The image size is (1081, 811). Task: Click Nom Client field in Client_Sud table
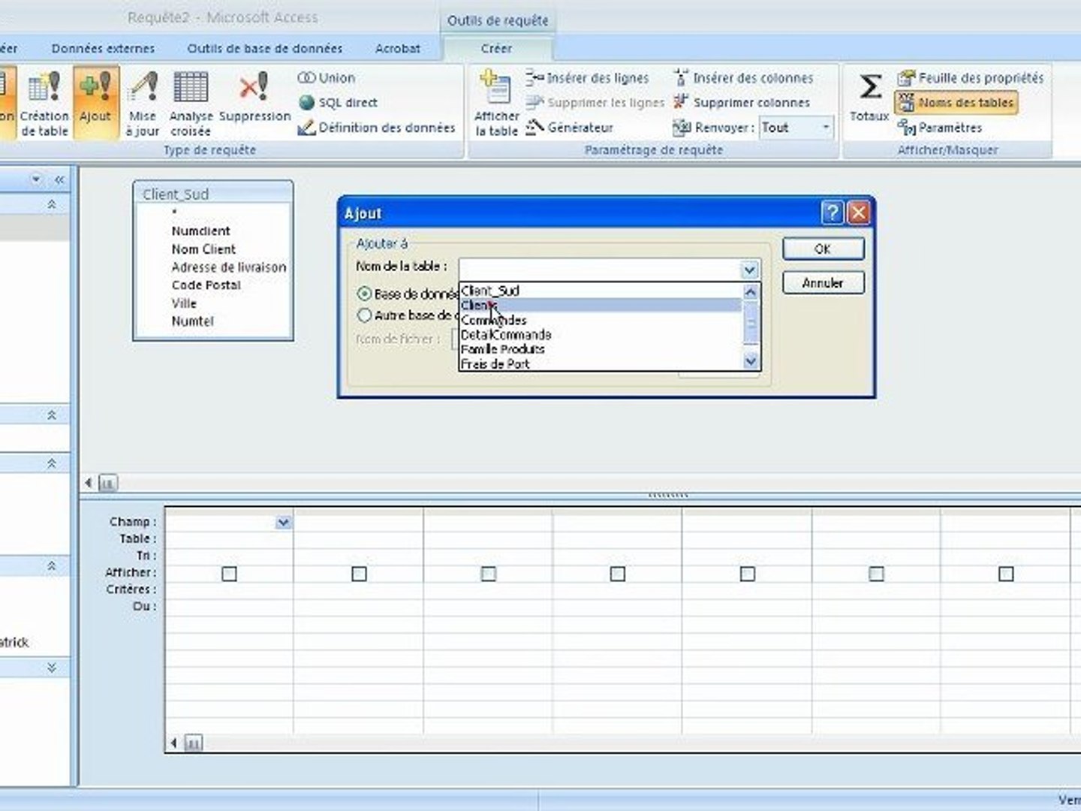(203, 249)
